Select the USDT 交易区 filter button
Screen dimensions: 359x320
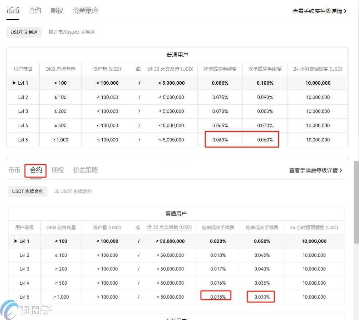pos(24,32)
